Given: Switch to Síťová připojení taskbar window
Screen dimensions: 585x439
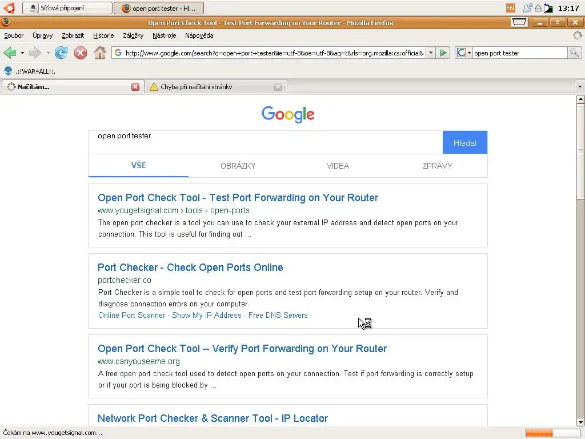Looking at the screenshot, I should pos(67,8).
